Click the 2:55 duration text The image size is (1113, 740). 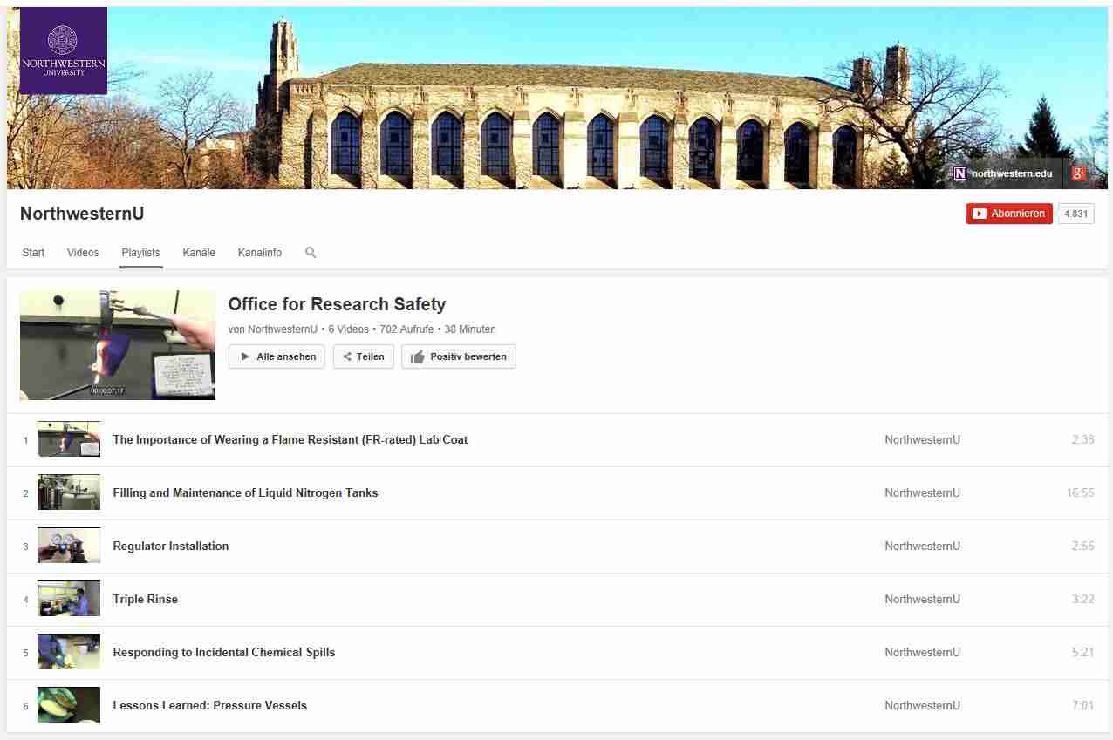(x=1082, y=547)
